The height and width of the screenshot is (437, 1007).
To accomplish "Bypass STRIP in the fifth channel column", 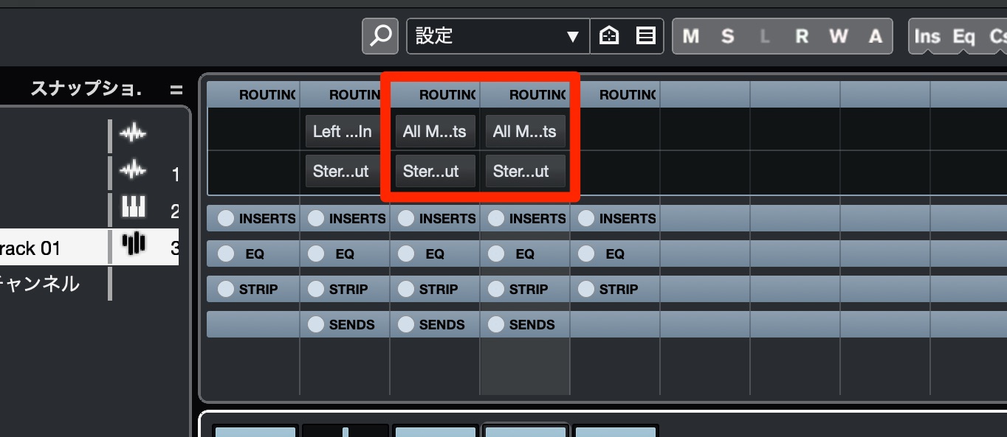I will 586,289.
